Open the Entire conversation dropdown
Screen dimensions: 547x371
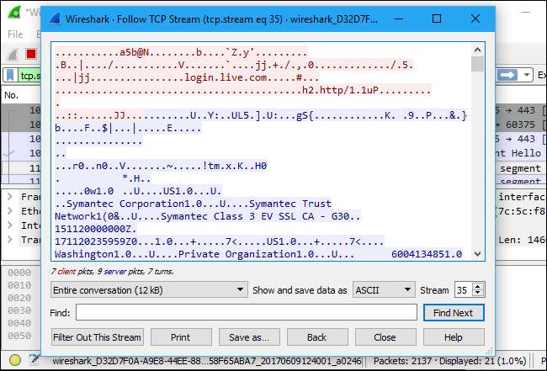(149, 289)
